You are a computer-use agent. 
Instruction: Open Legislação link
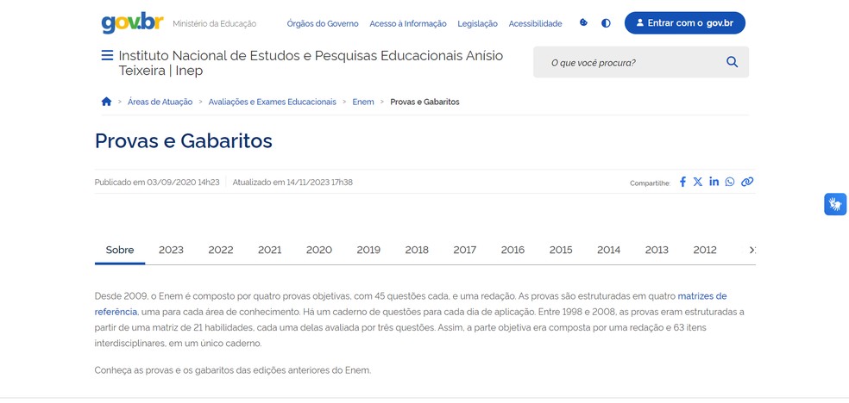pos(478,24)
